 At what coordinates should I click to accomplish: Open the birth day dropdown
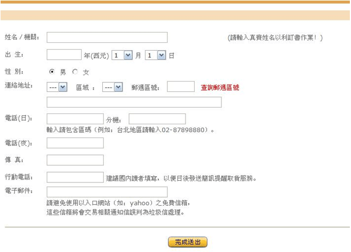[x=155, y=55]
